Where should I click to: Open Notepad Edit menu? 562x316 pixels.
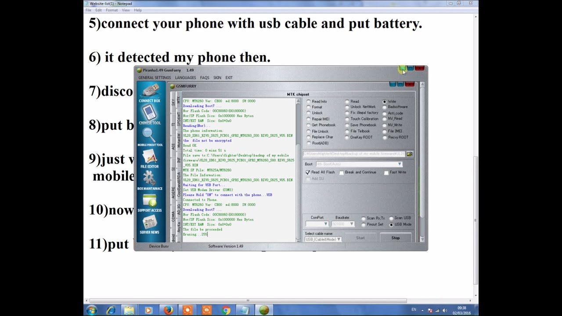pos(98,10)
